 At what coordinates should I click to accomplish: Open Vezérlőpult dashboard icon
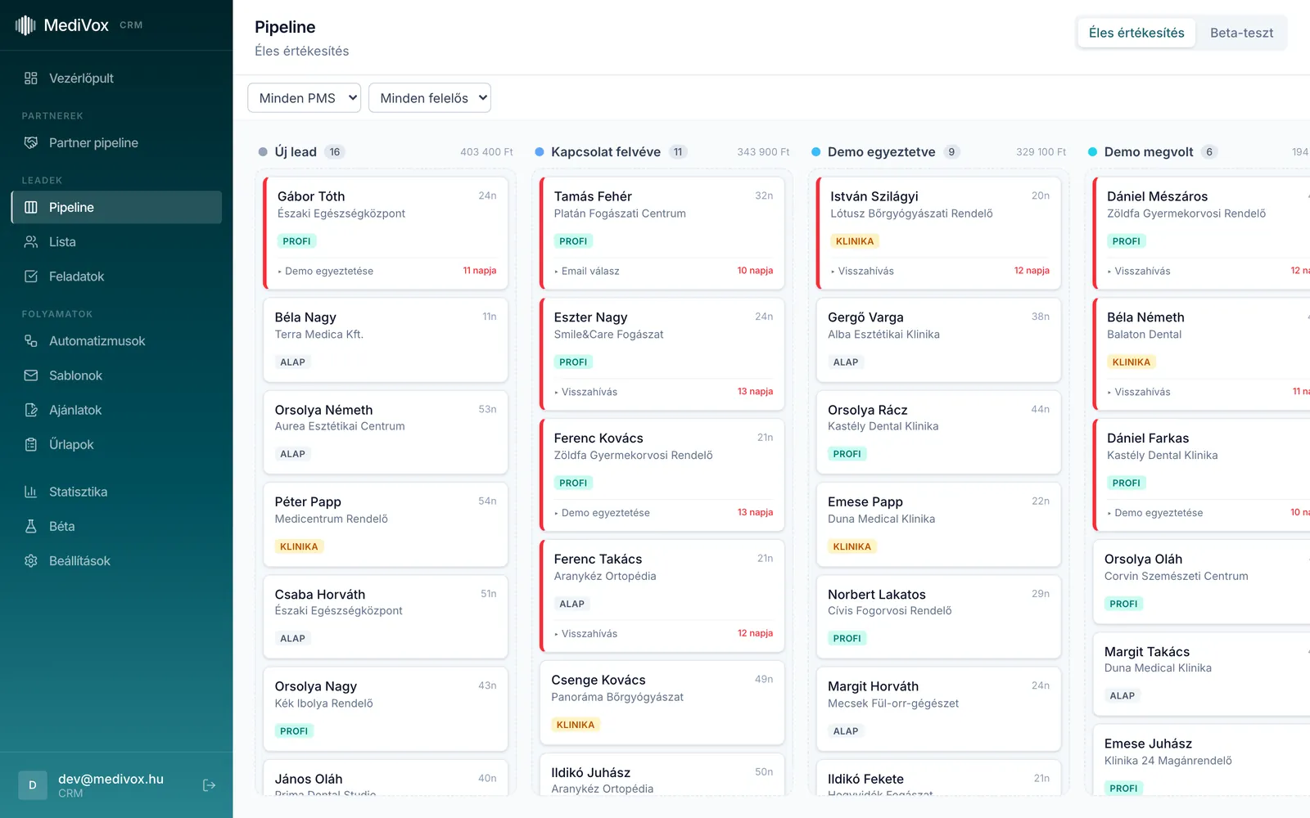click(31, 79)
